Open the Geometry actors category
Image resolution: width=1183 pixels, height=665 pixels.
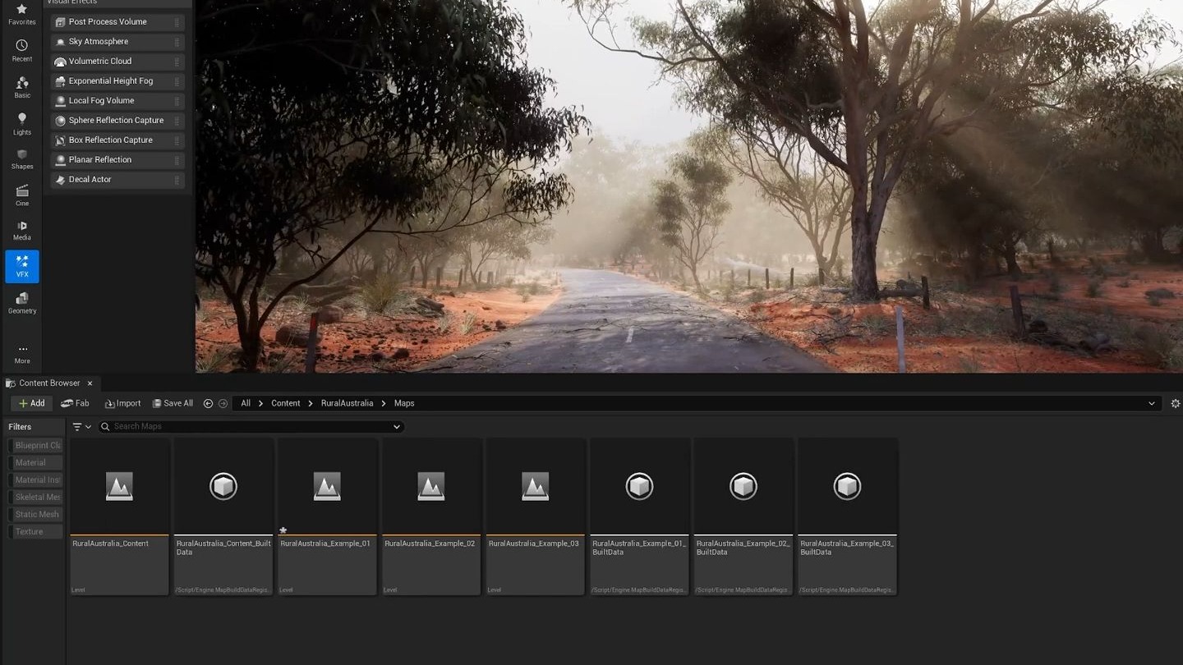click(x=22, y=303)
